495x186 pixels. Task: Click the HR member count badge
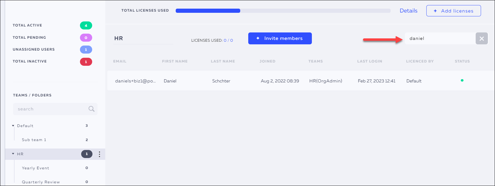point(87,154)
